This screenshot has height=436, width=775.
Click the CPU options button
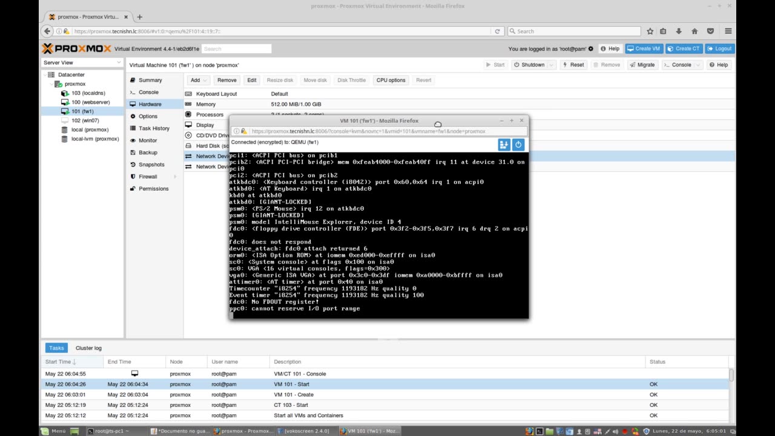point(391,80)
